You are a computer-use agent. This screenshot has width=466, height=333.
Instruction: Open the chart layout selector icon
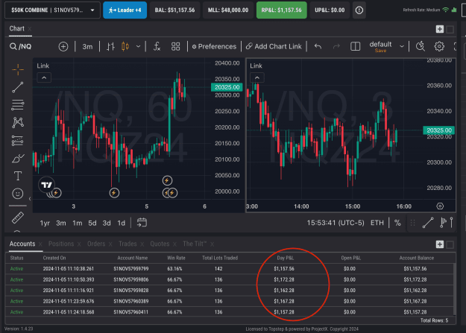pos(355,47)
